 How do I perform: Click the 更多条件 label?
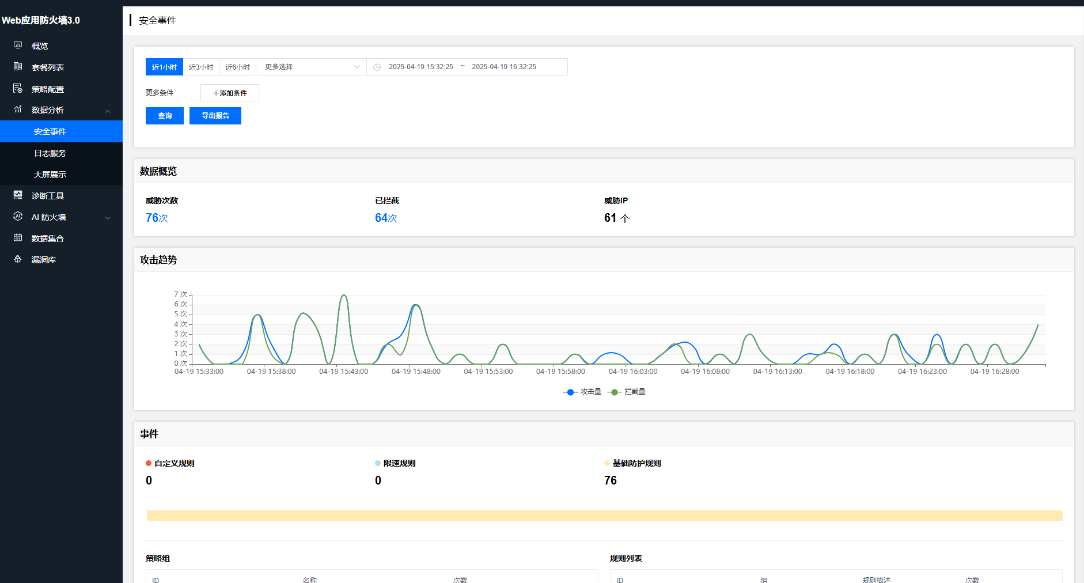point(160,93)
